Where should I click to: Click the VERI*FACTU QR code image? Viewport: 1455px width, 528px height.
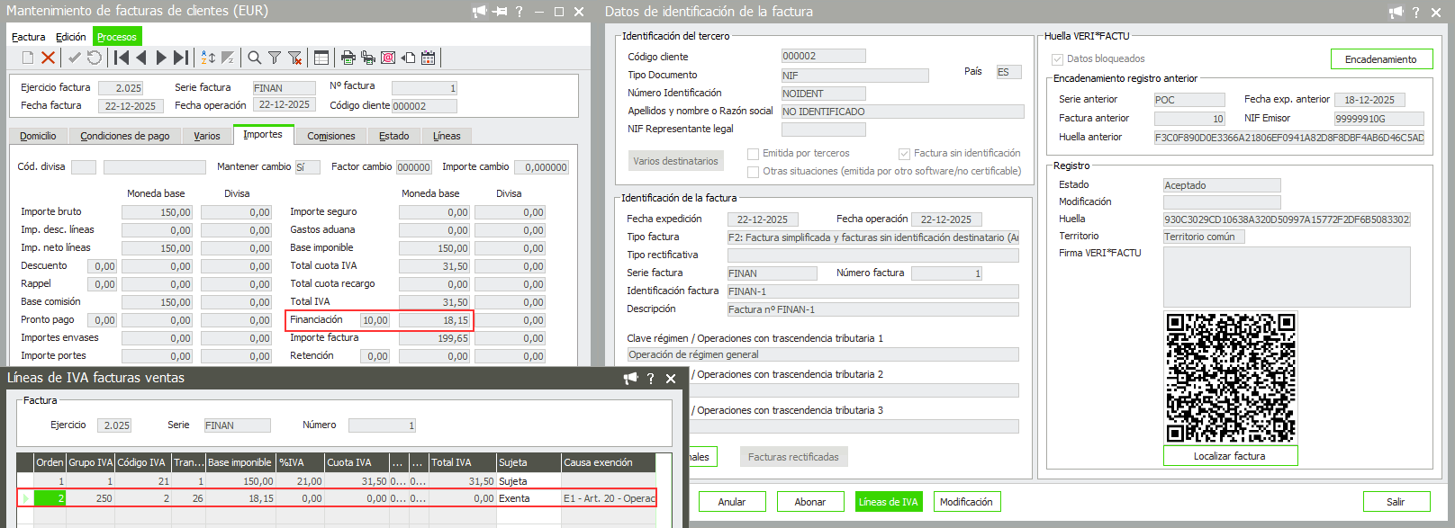pos(1230,377)
